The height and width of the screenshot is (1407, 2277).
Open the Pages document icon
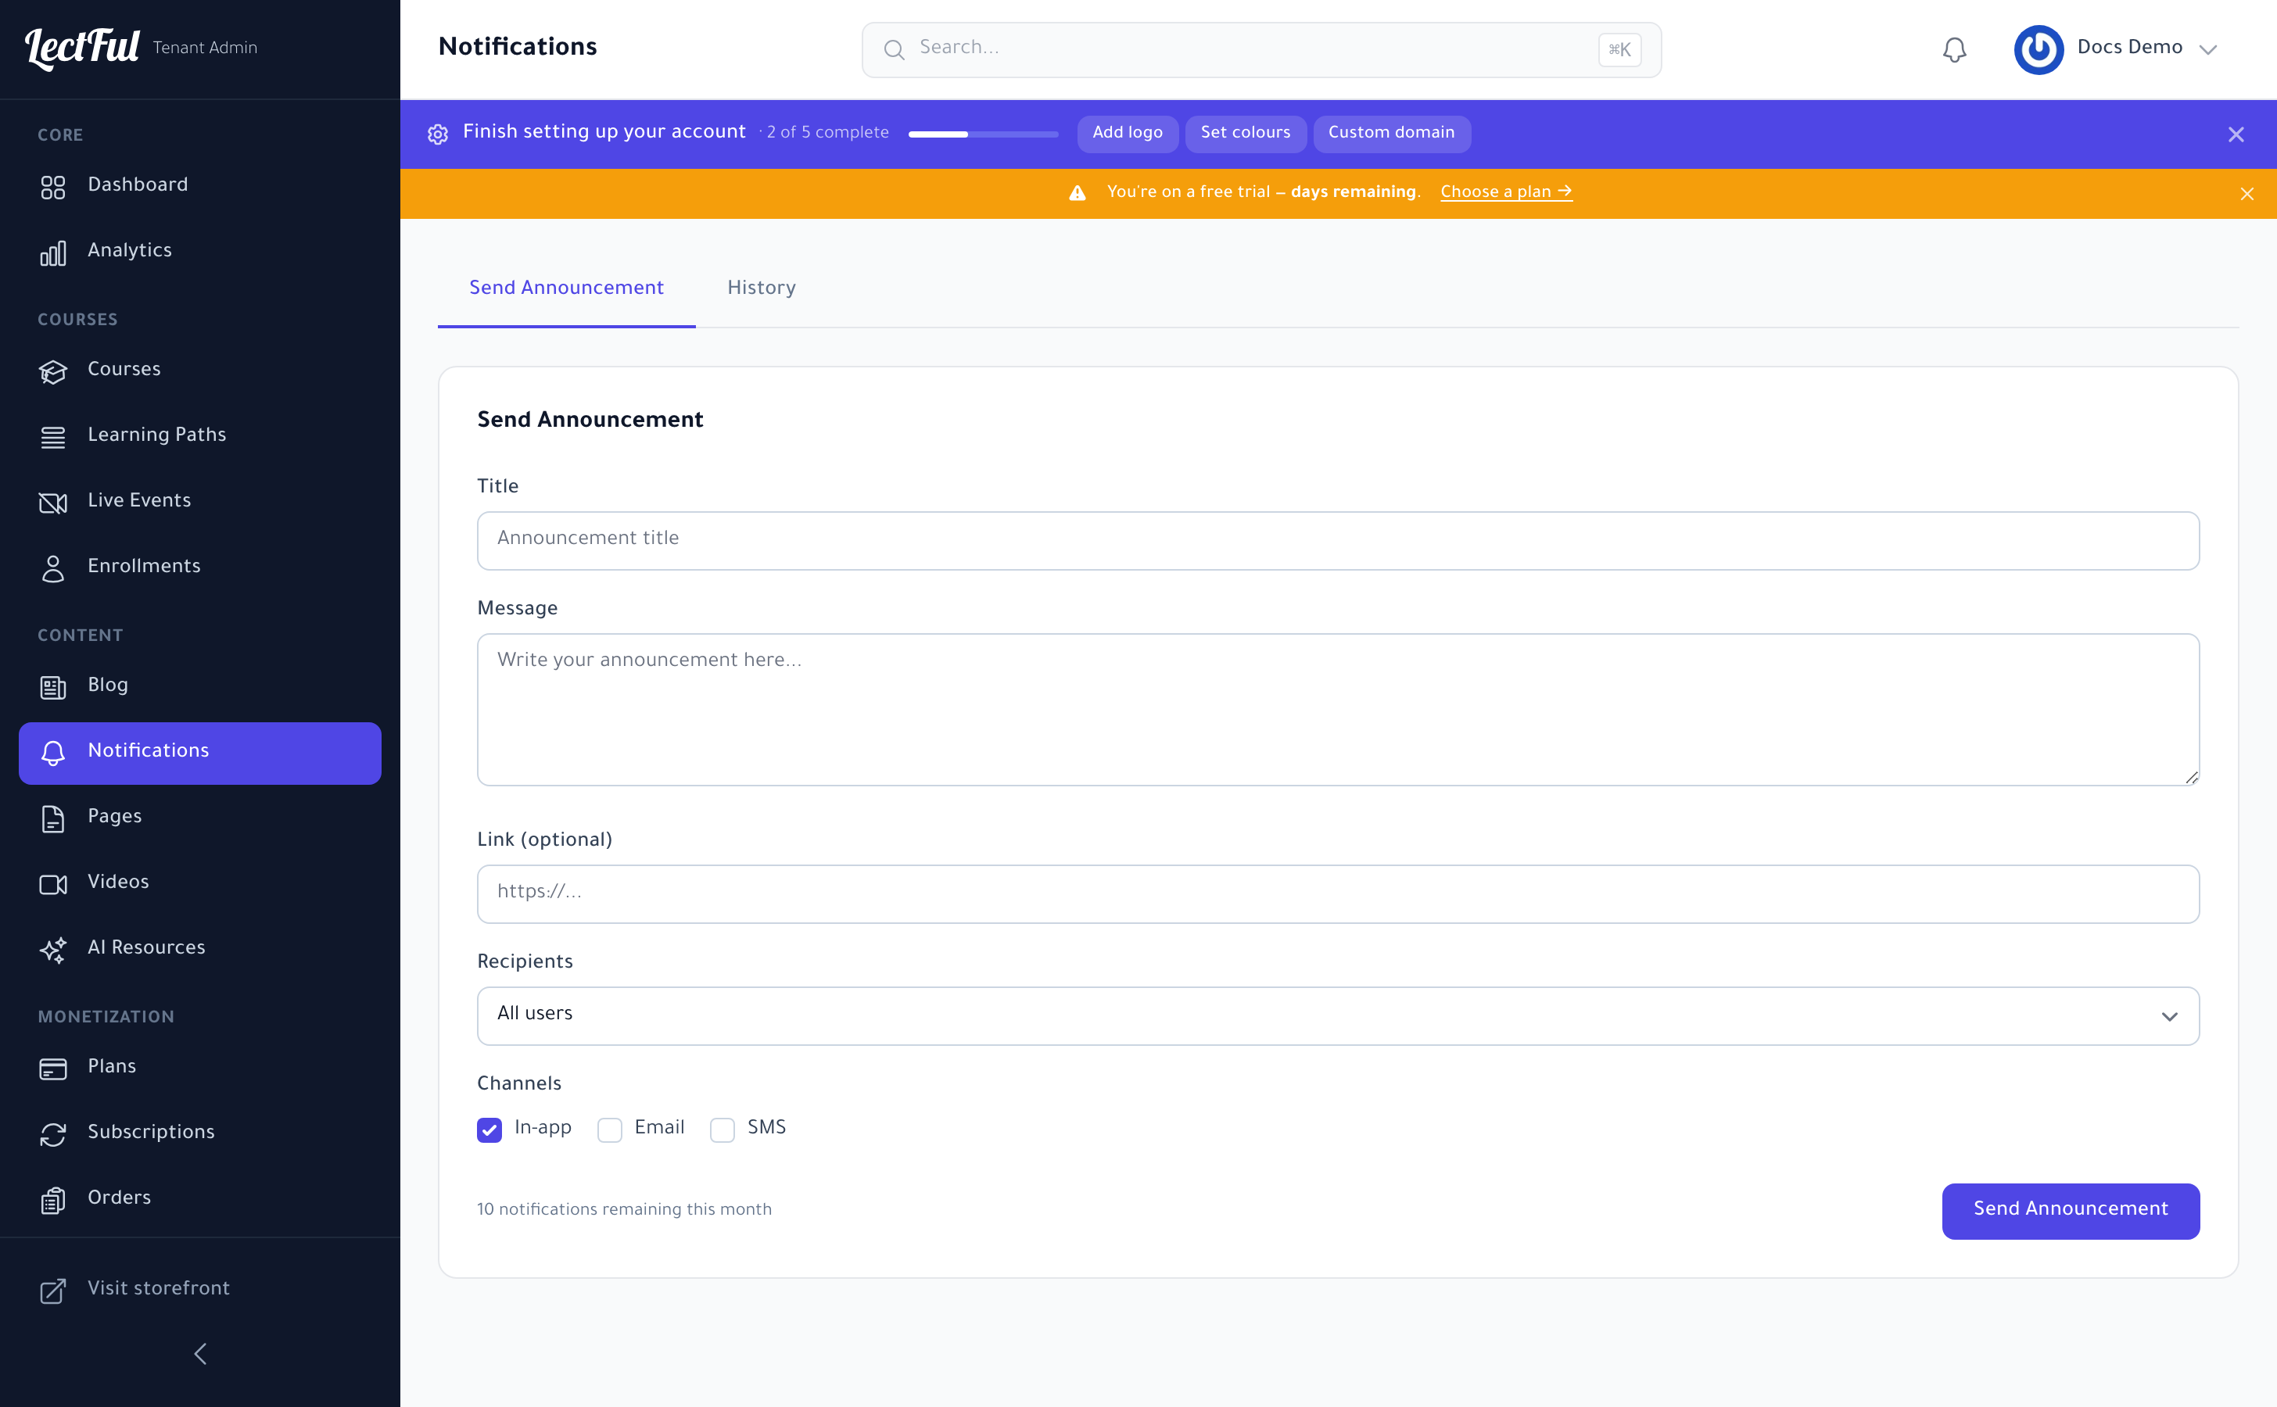53,819
